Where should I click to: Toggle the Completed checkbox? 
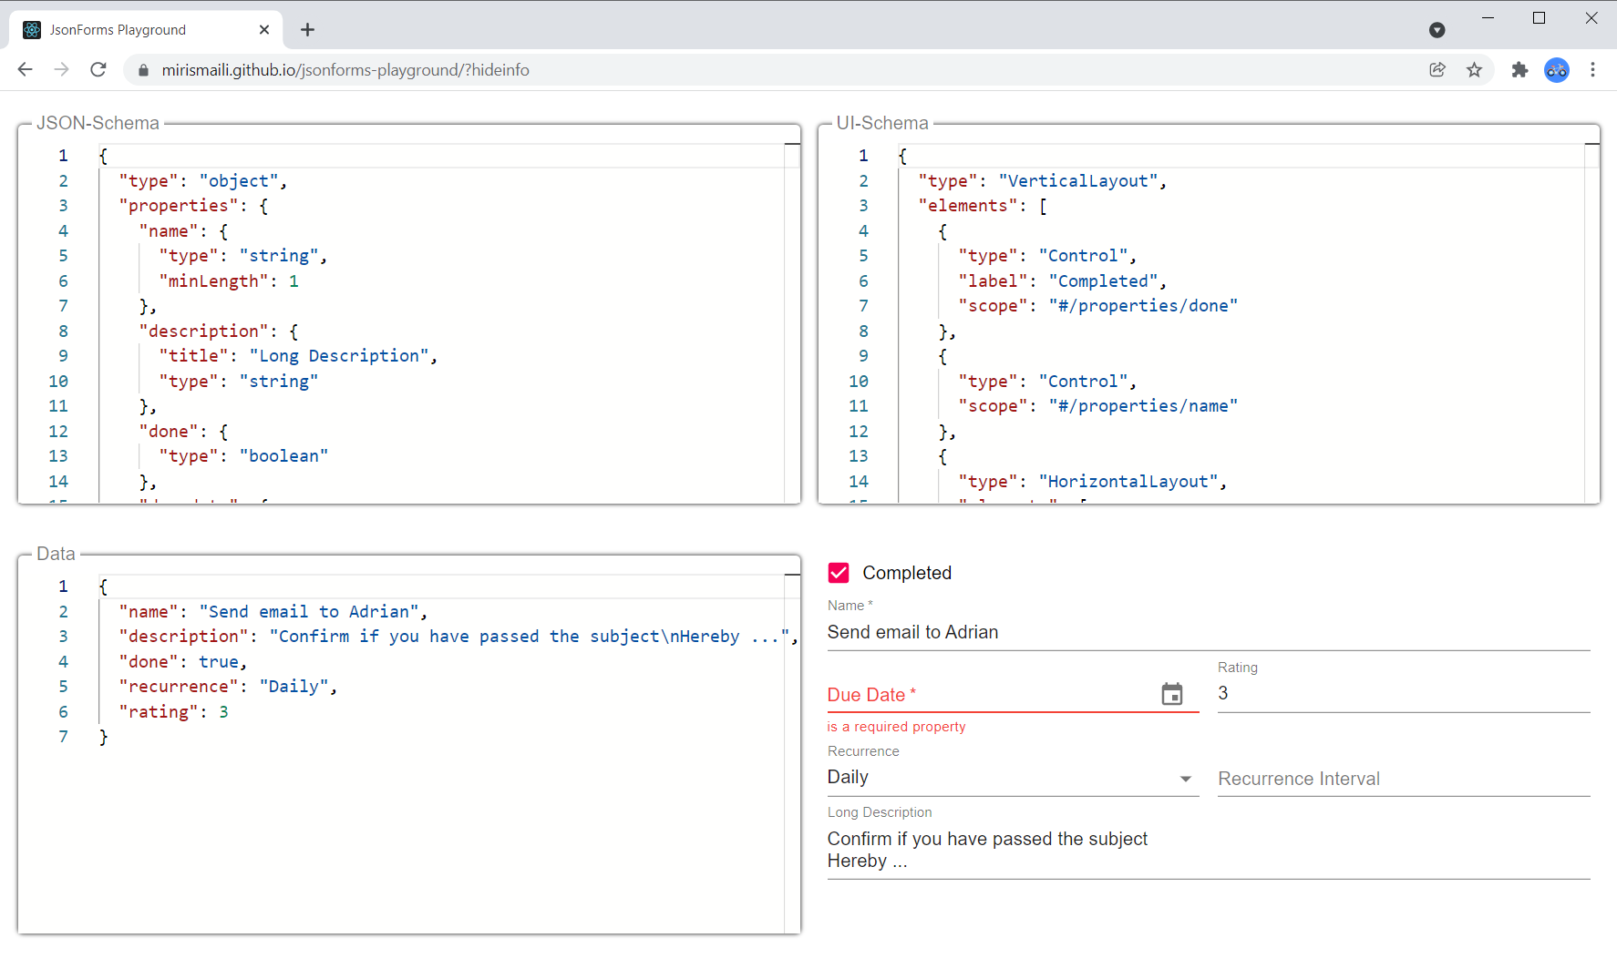click(839, 573)
